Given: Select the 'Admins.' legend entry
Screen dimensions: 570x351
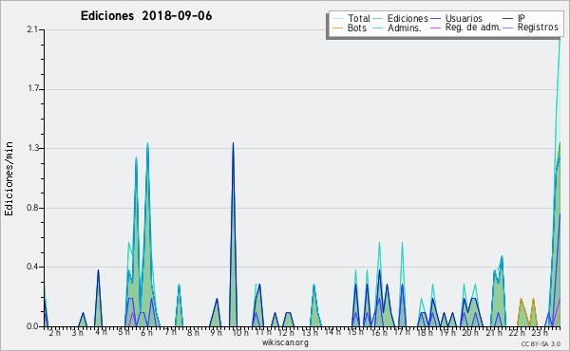Looking at the screenshot, I should 405,28.
